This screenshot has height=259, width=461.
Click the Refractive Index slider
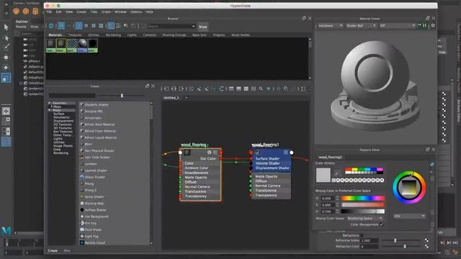coord(401,240)
